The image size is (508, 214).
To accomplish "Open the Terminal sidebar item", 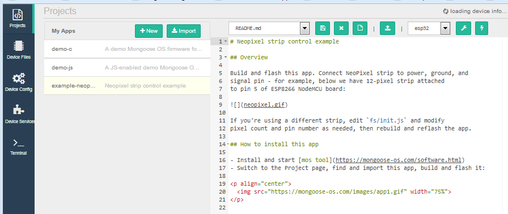I will (x=19, y=147).
